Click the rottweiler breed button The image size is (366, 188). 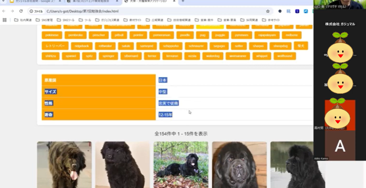[105, 46]
